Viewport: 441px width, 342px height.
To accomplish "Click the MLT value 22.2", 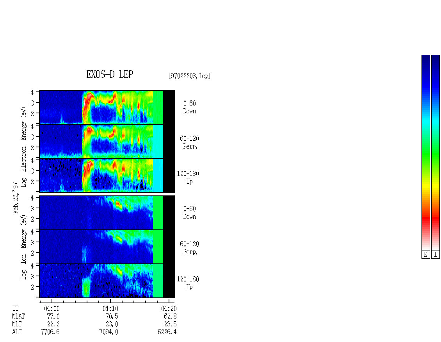I will [x=53, y=324].
